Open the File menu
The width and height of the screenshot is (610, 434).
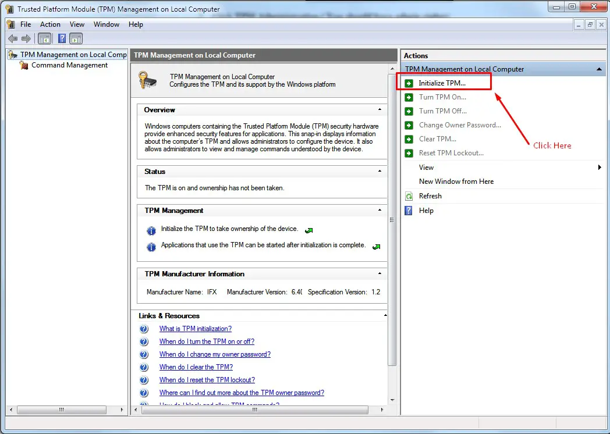tap(26, 24)
